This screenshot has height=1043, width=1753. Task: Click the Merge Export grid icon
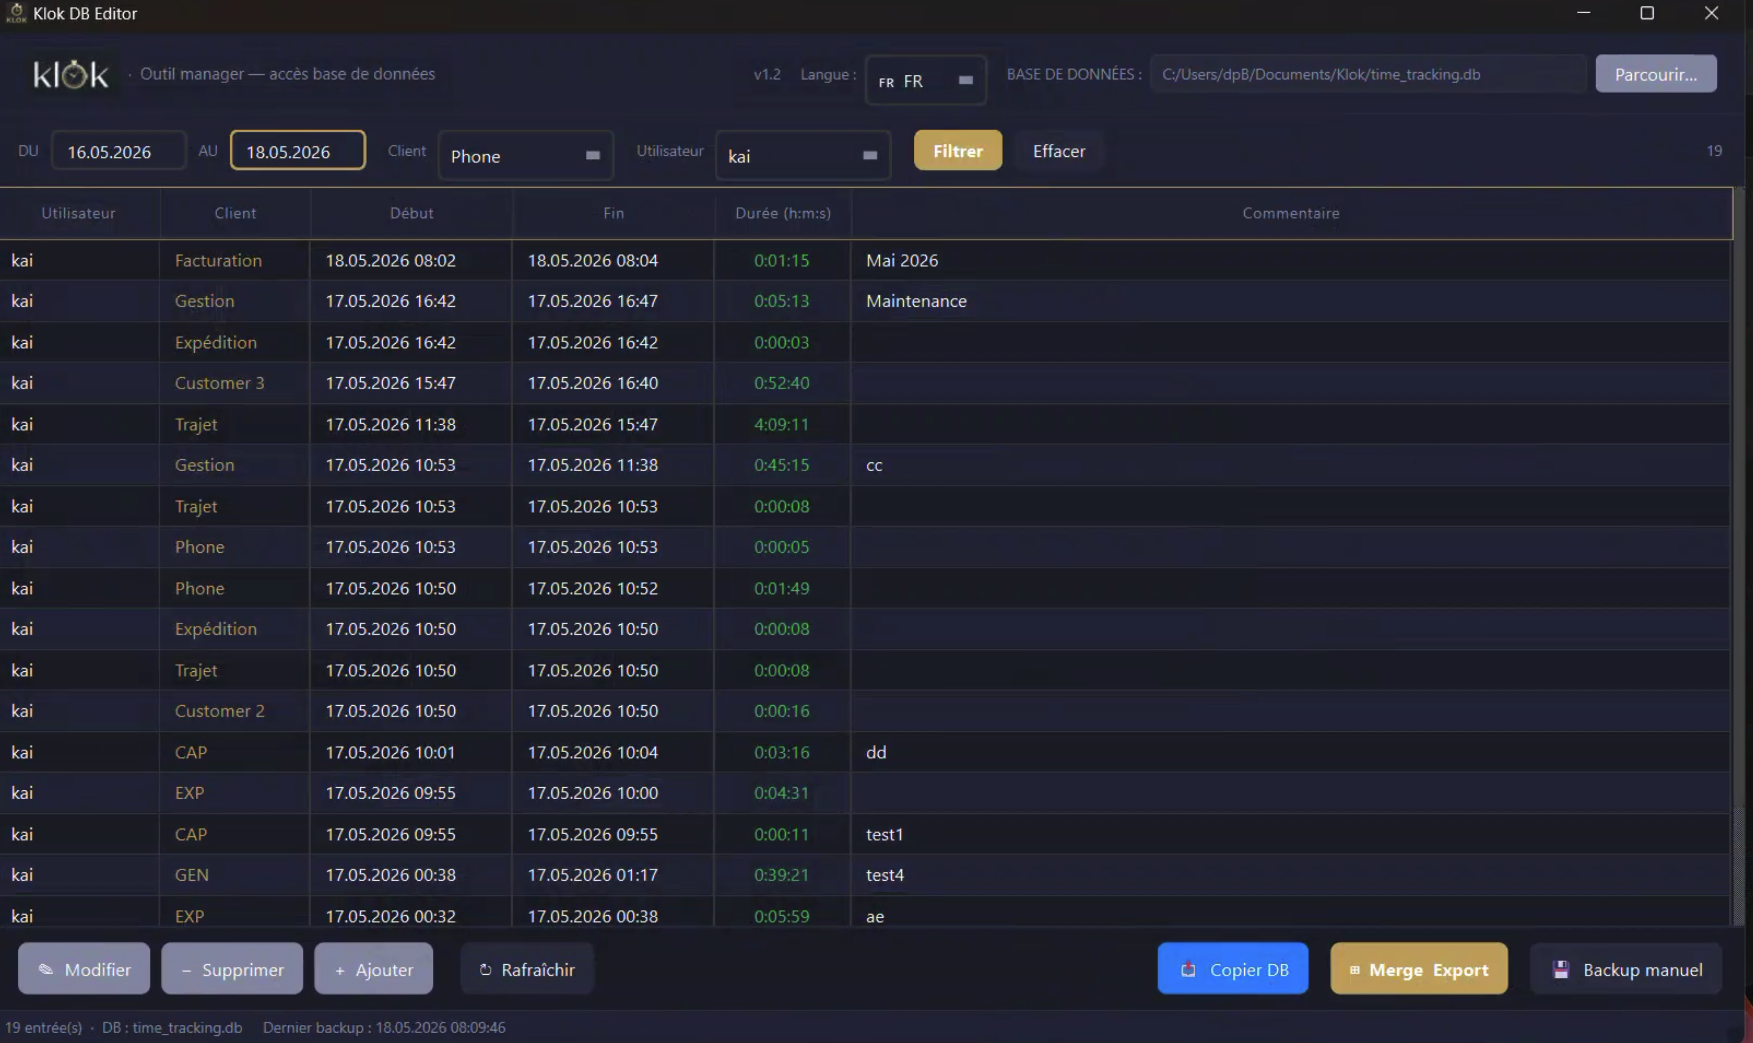(1354, 970)
